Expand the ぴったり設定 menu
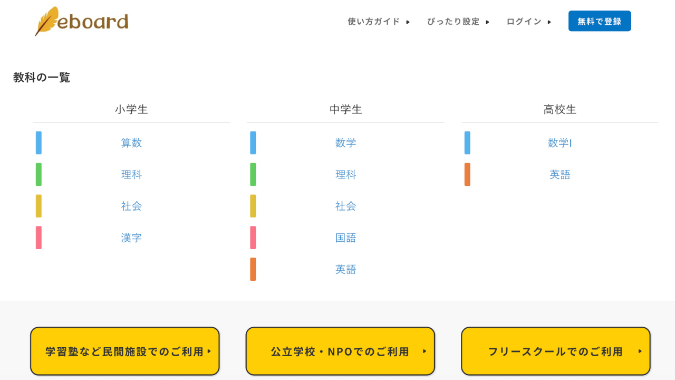 (454, 22)
